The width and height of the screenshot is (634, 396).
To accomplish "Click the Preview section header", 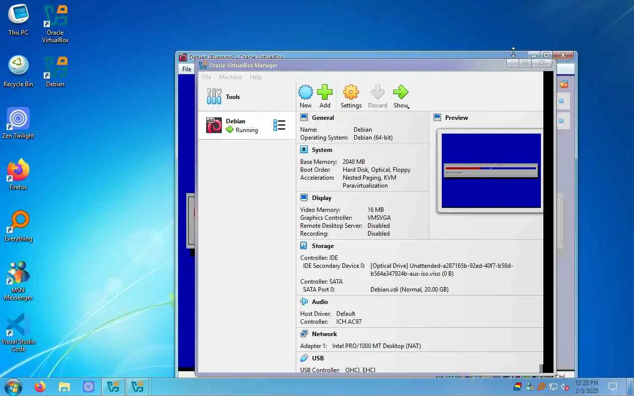I will 457,118.
